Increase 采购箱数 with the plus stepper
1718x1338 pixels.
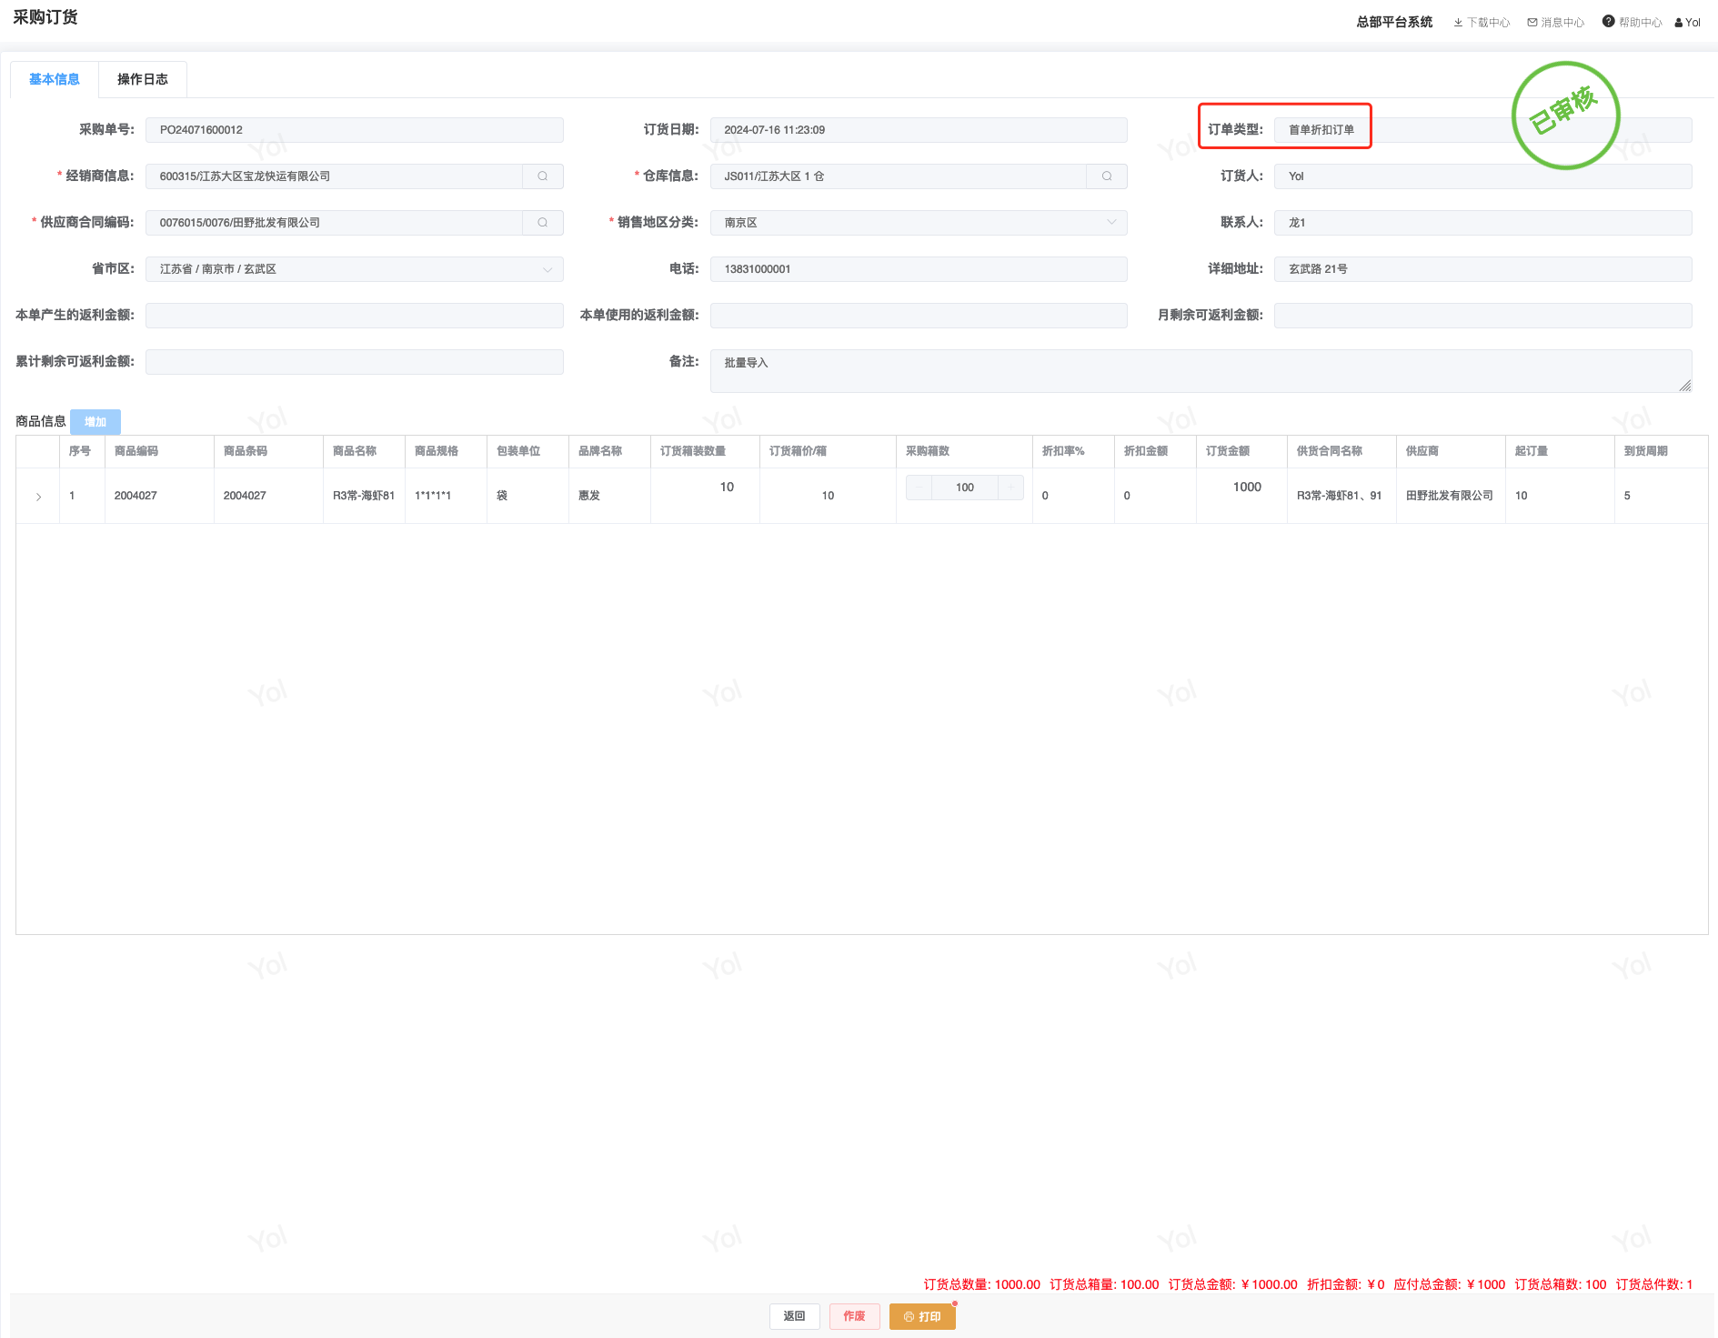(1010, 488)
